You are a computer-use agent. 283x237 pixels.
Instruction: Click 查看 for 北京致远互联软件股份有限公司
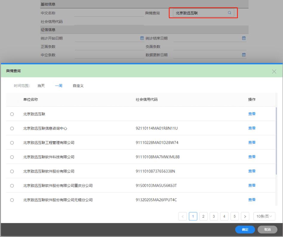pos(252,171)
